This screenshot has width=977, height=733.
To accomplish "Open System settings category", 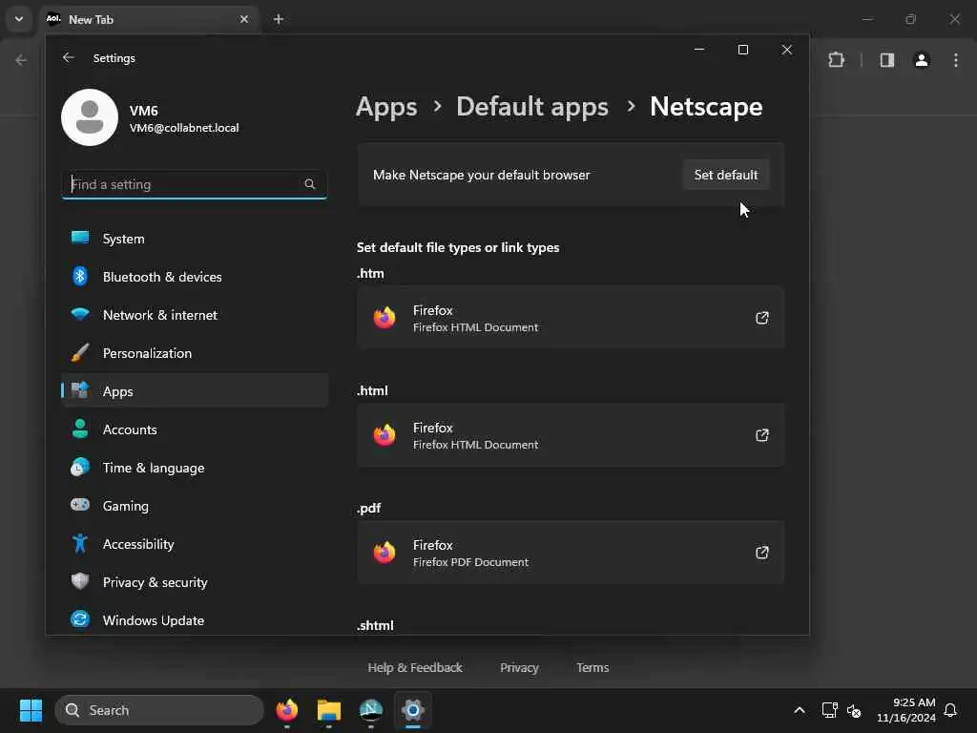I will coord(195,238).
